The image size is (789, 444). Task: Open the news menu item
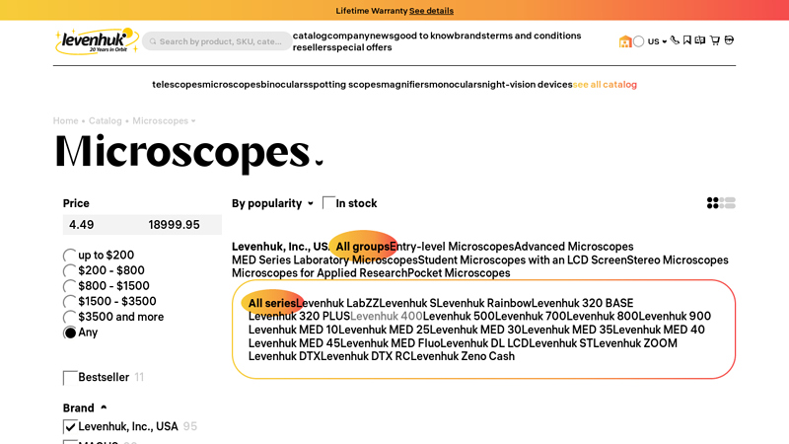[x=382, y=36]
